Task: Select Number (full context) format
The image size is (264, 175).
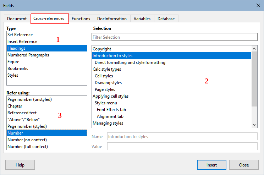Action: (28, 147)
